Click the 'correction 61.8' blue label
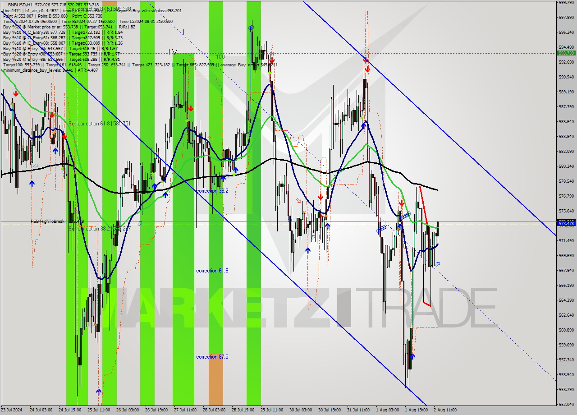 tap(212, 271)
